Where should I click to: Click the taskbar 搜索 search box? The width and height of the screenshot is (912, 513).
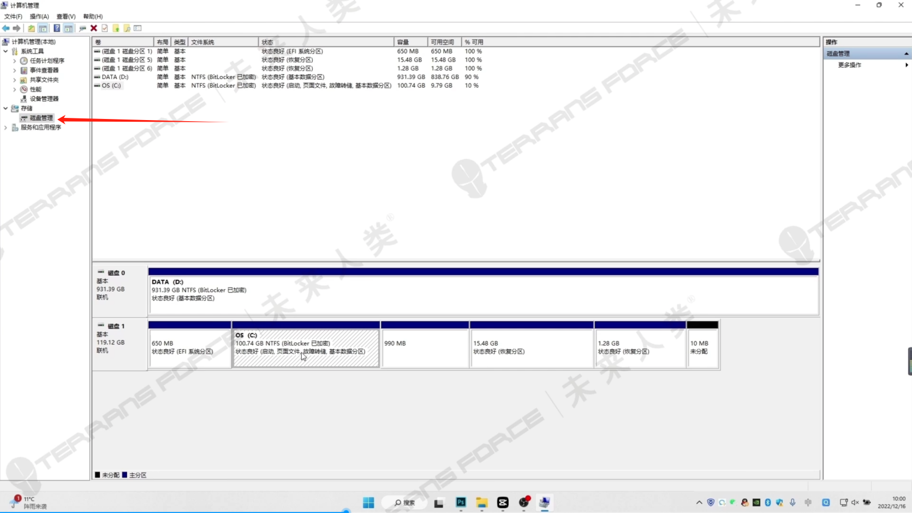tap(404, 503)
